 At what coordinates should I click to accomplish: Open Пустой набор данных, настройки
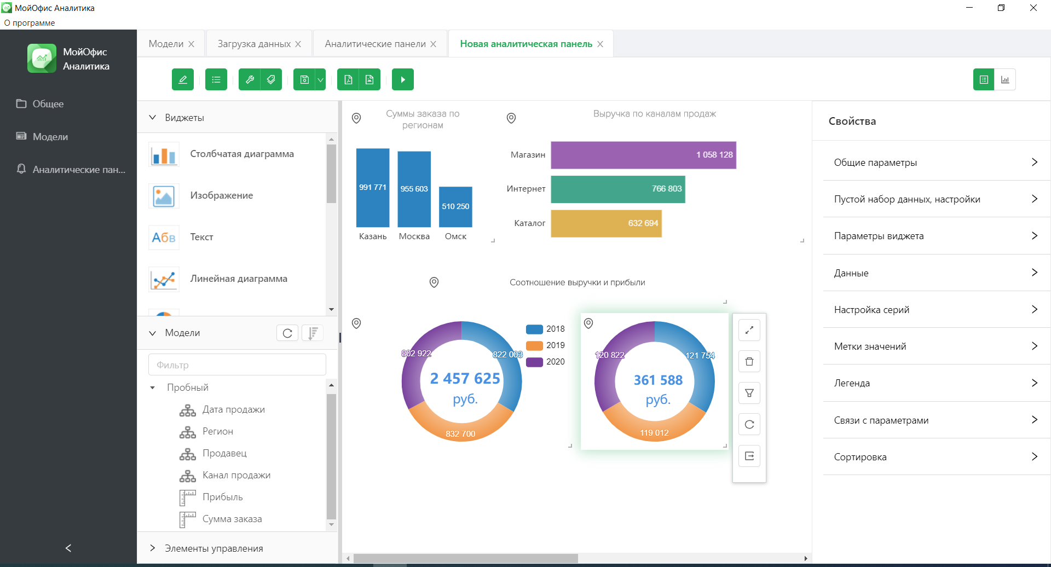click(x=936, y=199)
